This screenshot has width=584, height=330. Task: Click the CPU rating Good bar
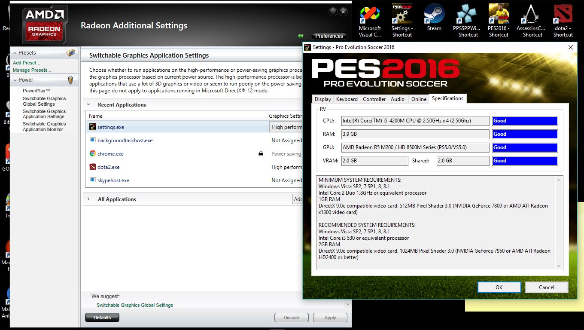[x=525, y=121]
